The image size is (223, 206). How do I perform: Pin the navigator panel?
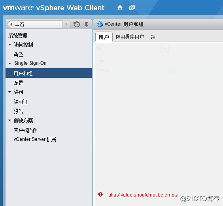86,24
